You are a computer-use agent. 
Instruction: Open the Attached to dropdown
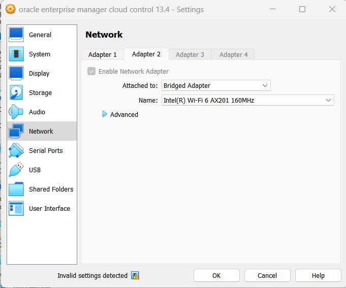[x=216, y=85]
